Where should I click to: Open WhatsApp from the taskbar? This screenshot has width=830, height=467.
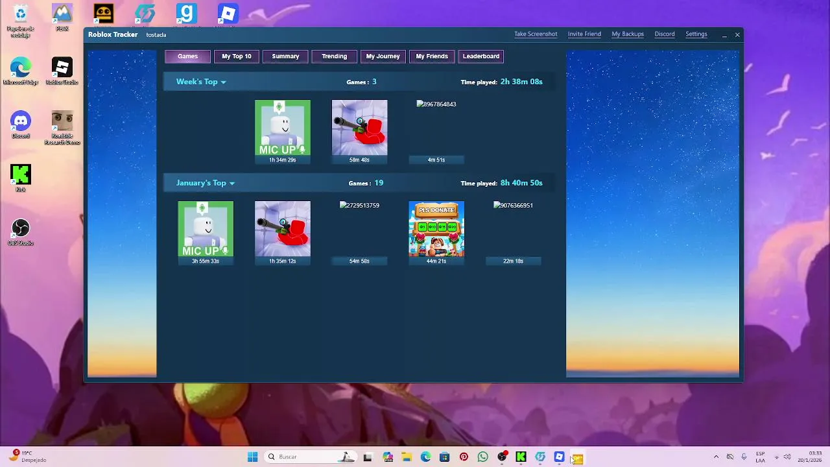point(482,457)
